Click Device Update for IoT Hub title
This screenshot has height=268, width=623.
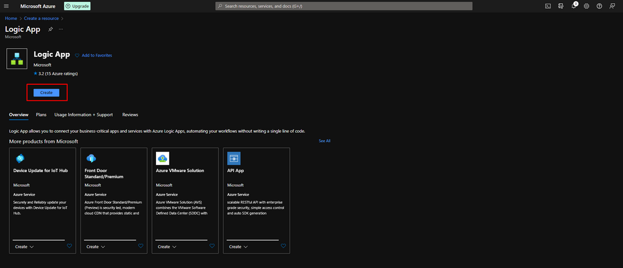click(x=41, y=170)
